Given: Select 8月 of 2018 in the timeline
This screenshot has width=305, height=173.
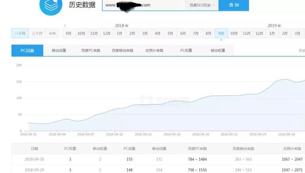Looking at the screenshot, I should point(208,33).
